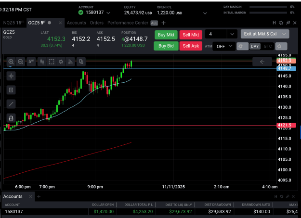Viewport: 301px width, 218px height.
Task: Open settings gear of bottom Accounts panel
Action: point(282,196)
